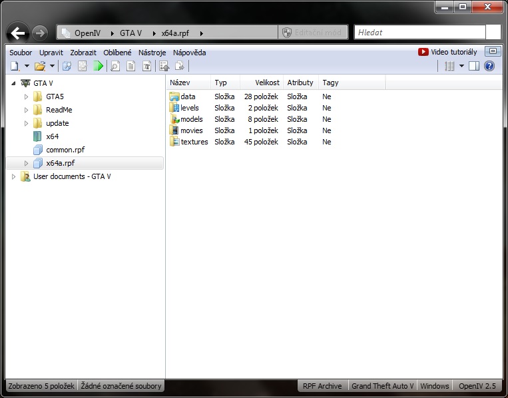
Task: Click the text document toolbar icon
Action: click(x=131, y=66)
